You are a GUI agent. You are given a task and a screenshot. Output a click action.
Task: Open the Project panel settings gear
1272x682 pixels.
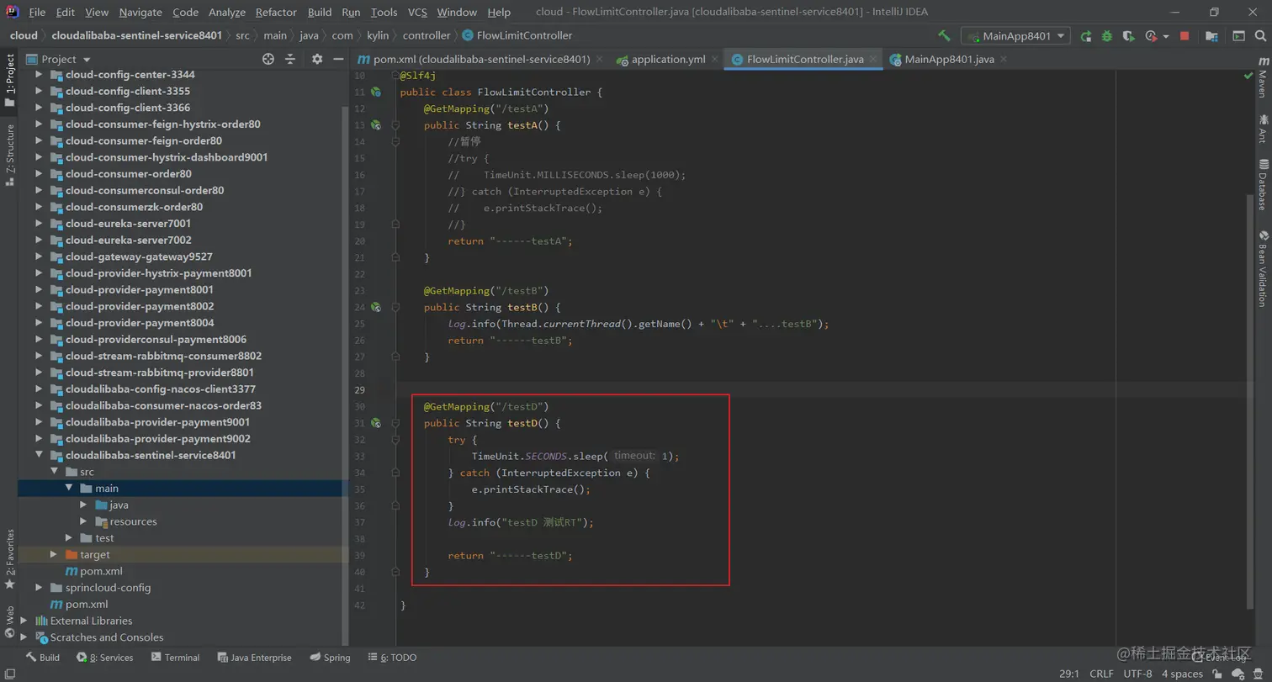tap(317, 59)
